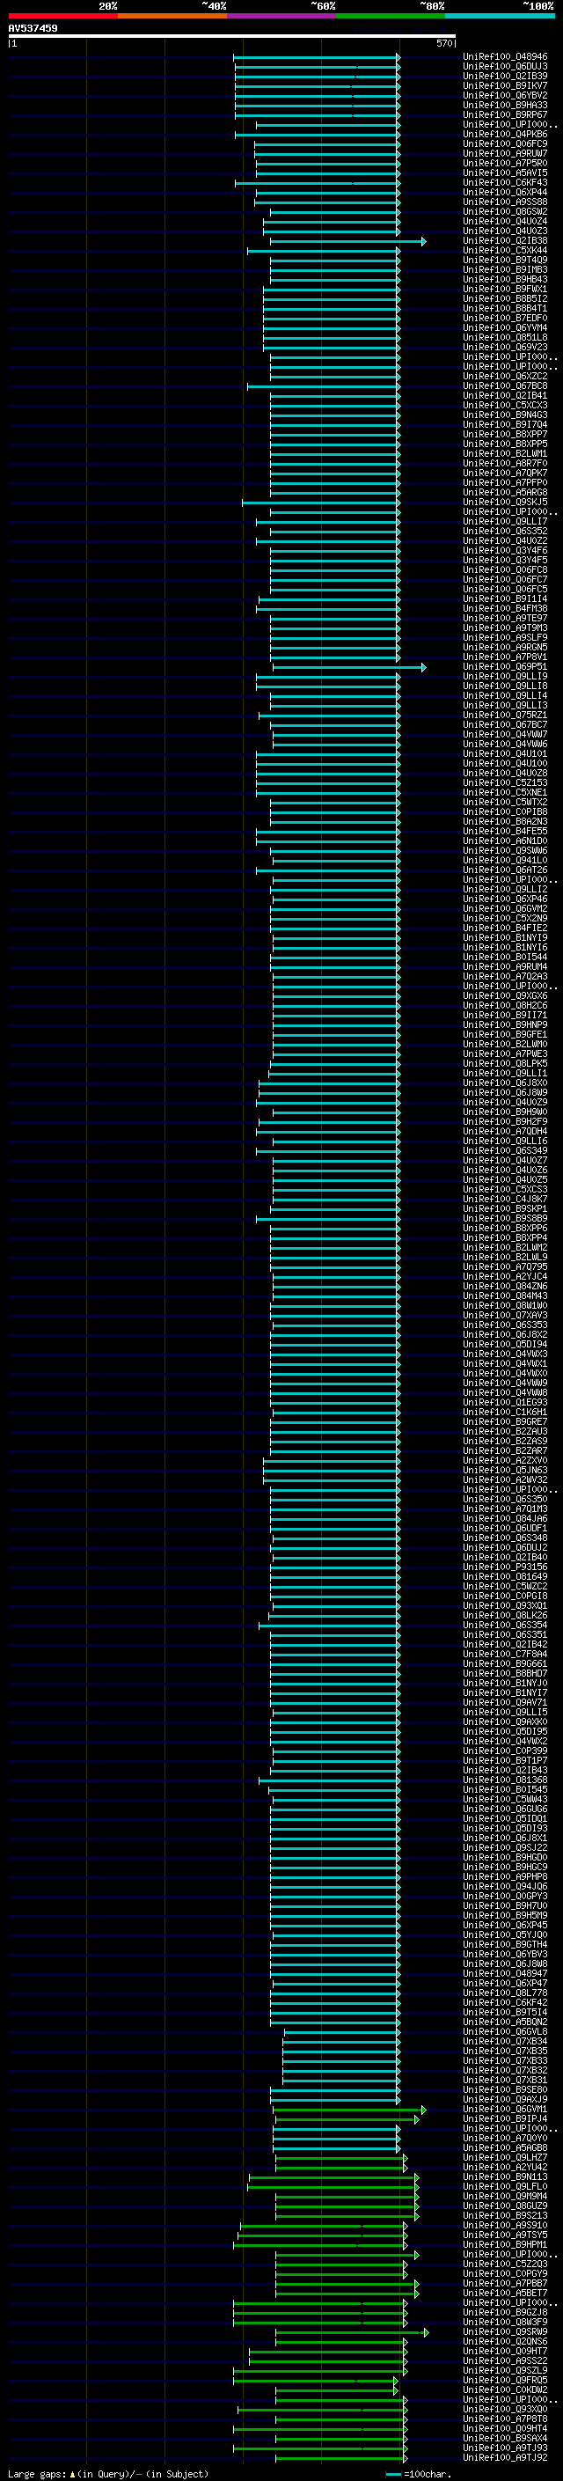Click the Large gaps legend text
563x2481 pixels.
108,2473
